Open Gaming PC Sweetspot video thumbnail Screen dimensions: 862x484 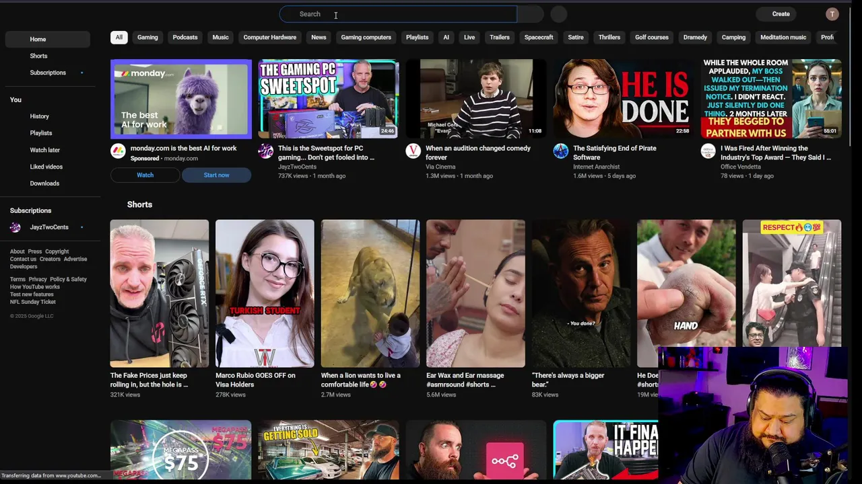[x=329, y=99]
